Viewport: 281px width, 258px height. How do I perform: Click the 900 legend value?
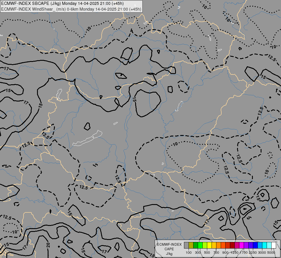(225, 253)
